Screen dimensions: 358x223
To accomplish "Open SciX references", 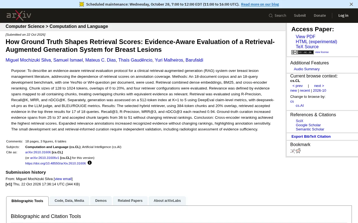I will click(300, 121).
